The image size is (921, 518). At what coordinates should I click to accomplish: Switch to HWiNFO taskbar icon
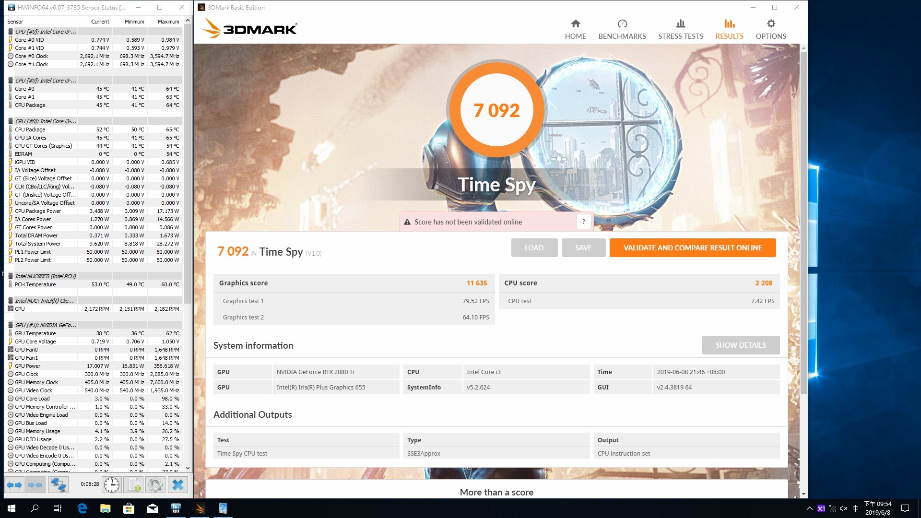[176, 508]
